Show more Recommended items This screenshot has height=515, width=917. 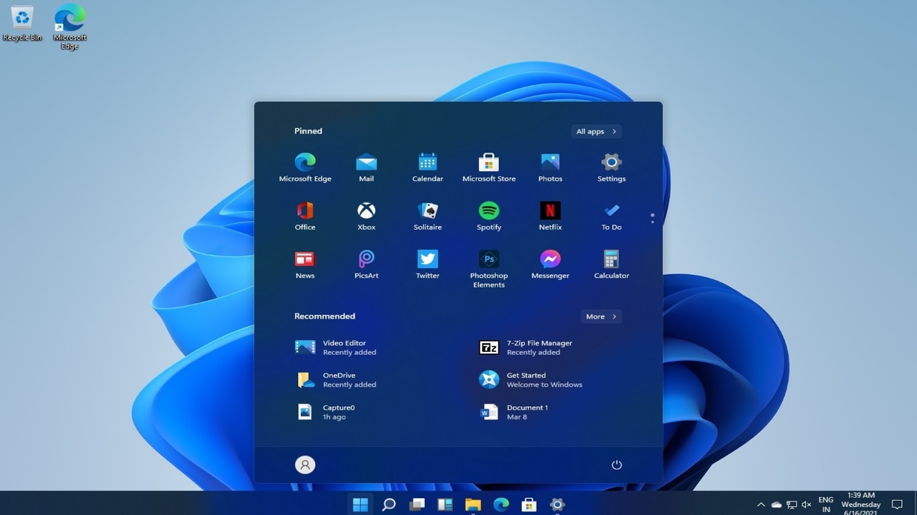pyautogui.click(x=601, y=316)
